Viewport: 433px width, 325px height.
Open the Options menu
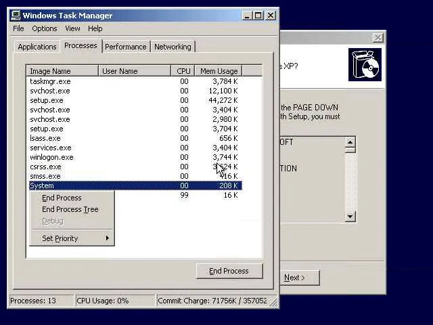[x=45, y=28]
